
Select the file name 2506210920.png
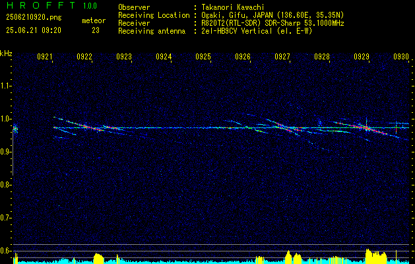(34, 18)
